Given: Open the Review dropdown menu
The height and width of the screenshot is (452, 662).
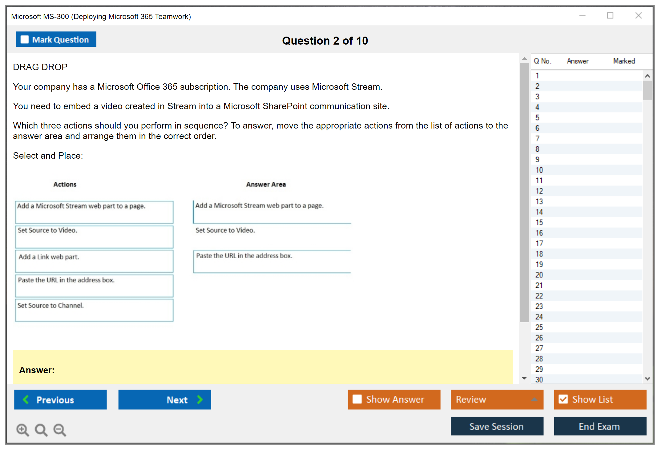Looking at the screenshot, I should click(x=534, y=399).
